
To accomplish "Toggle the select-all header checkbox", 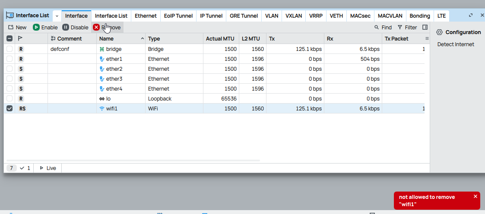I will pos(10,39).
